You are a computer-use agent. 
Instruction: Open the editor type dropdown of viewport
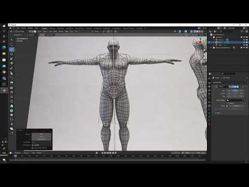pos(11,31)
